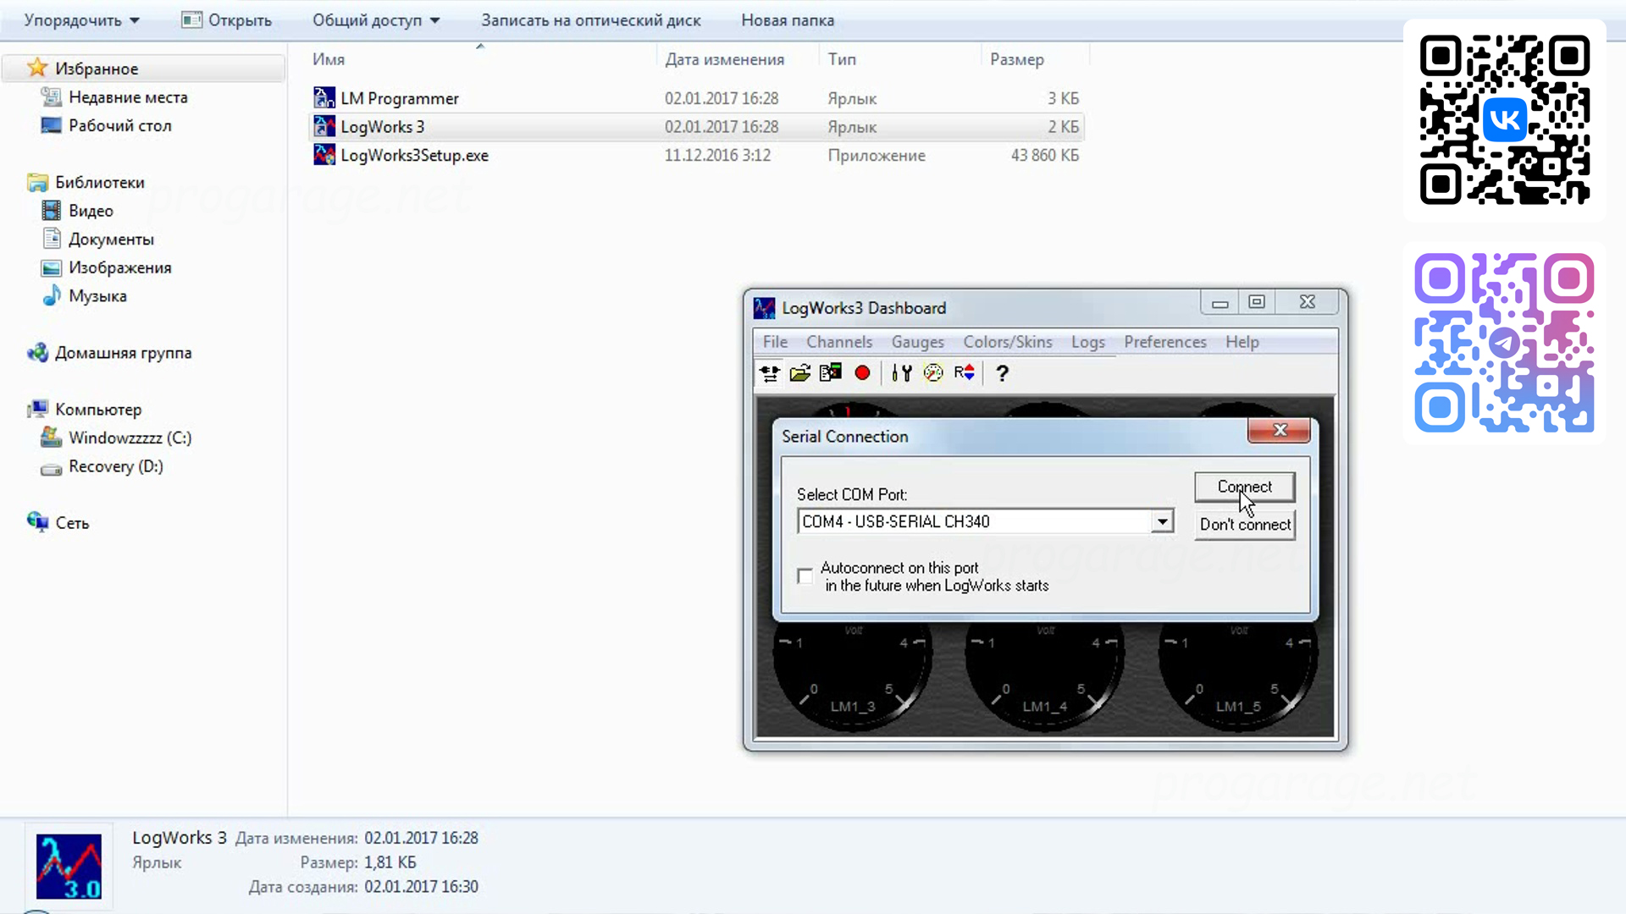Viewport: 1626px width, 914px height.
Task: Click the serial connect toolbar icon
Action: pyautogui.click(x=769, y=373)
